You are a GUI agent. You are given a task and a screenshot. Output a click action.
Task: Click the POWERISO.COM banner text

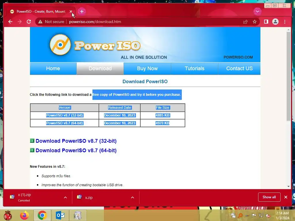[x=238, y=57]
